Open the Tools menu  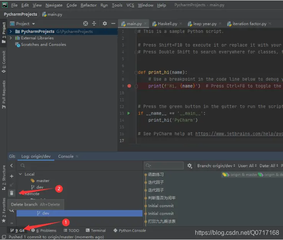click(117, 5)
